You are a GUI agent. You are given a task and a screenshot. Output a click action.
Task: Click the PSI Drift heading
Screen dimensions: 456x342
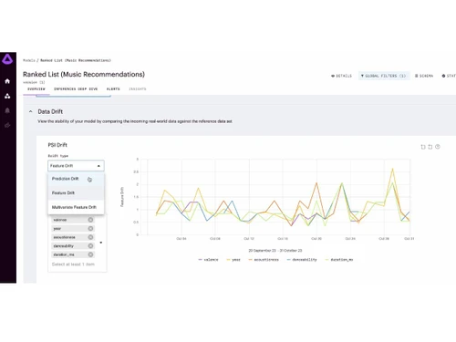tap(57, 145)
